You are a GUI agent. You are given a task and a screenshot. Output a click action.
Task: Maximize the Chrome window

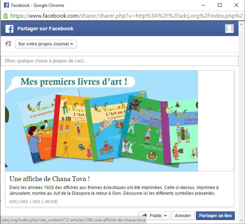pos(220,5)
